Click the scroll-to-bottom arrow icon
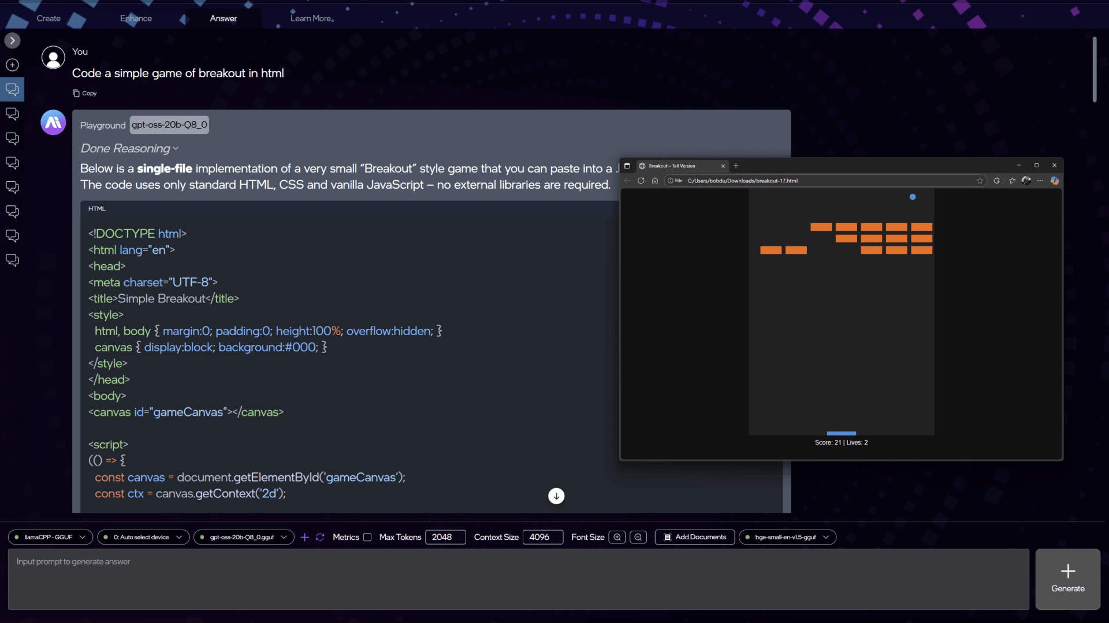Screen dimensions: 1109x623 pyautogui.click(x=556, y=496)
